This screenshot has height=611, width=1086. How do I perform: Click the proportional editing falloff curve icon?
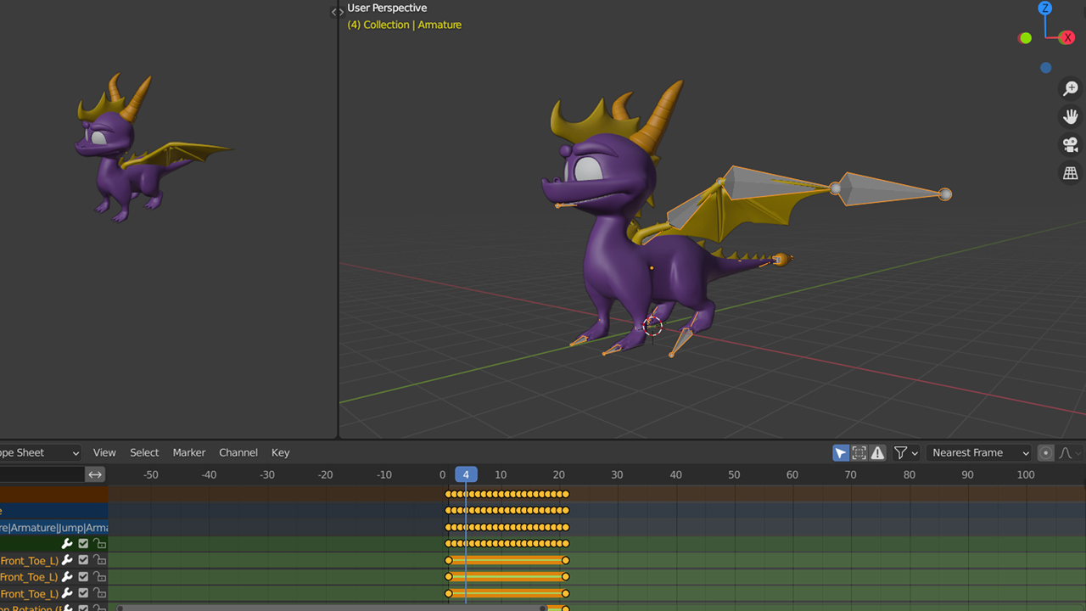1066,452
